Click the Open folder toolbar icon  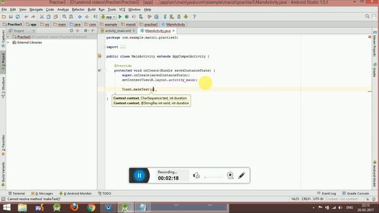(x=4, y=17)
